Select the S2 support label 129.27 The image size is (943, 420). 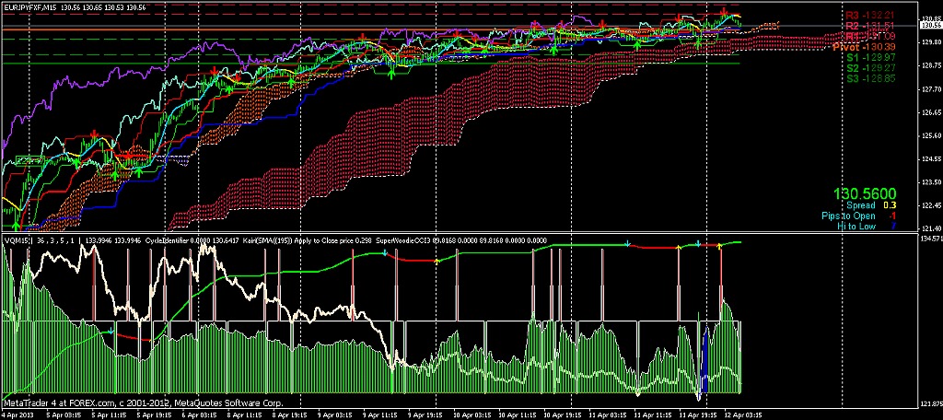coord(868,68)
